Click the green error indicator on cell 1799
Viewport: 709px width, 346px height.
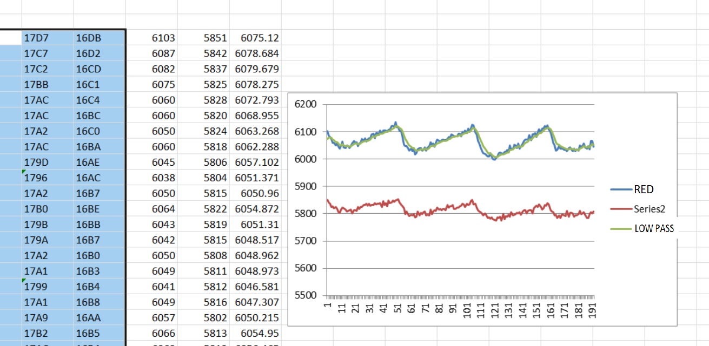[24, 281]
